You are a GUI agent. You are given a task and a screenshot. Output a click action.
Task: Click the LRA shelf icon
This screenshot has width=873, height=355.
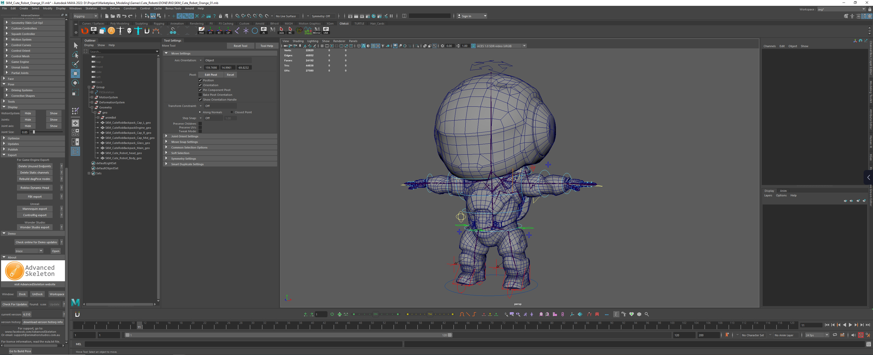point(326,31)
